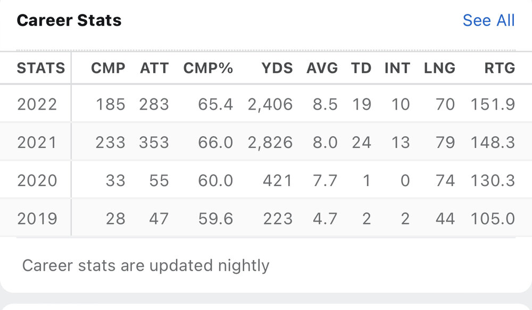This screenshot has width=532, height=310.
Task: Select the STATS column header
Action: pos(41,68)
